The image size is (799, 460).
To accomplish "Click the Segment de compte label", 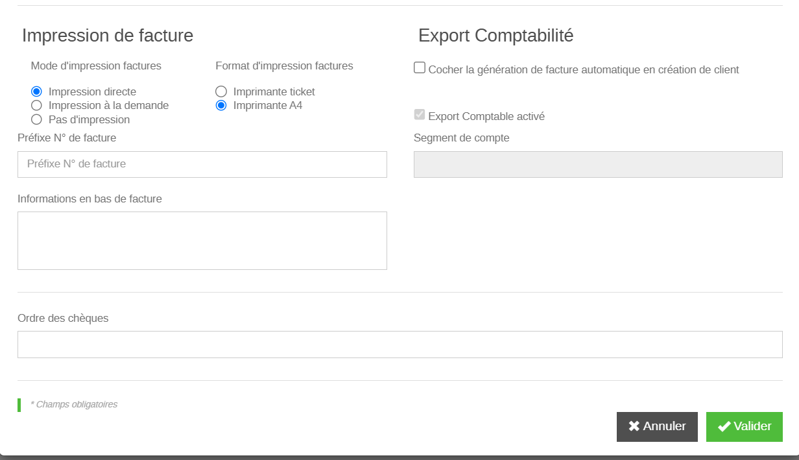I will [x=461, y=138].
